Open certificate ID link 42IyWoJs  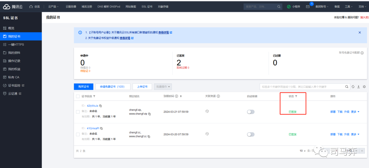coord(93,106)
